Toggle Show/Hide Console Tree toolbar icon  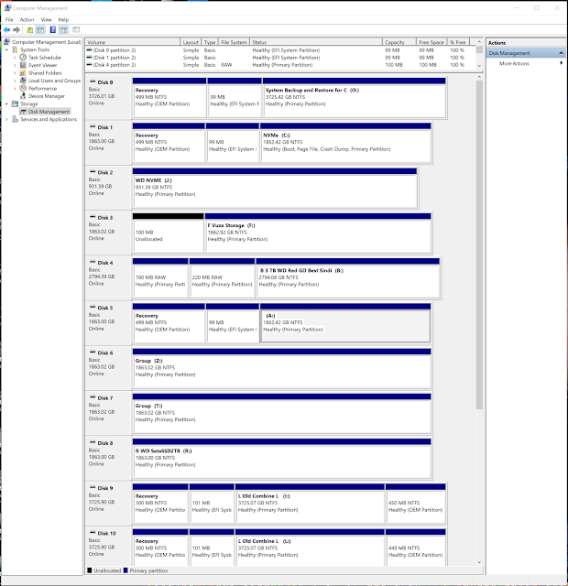pyautogui.click(x=40, y=30)
